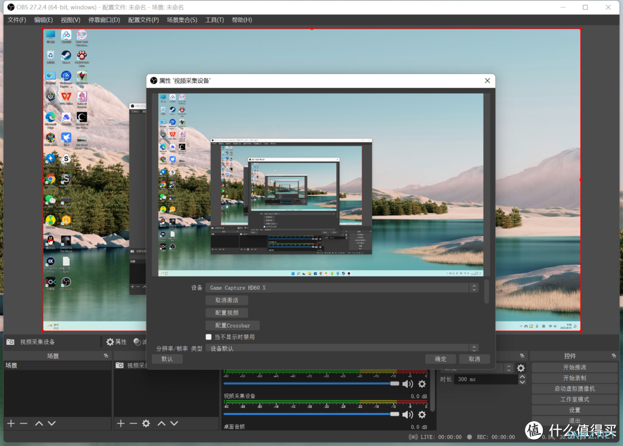Pop out the transitions panel using its dock icon

coord(522,356)
